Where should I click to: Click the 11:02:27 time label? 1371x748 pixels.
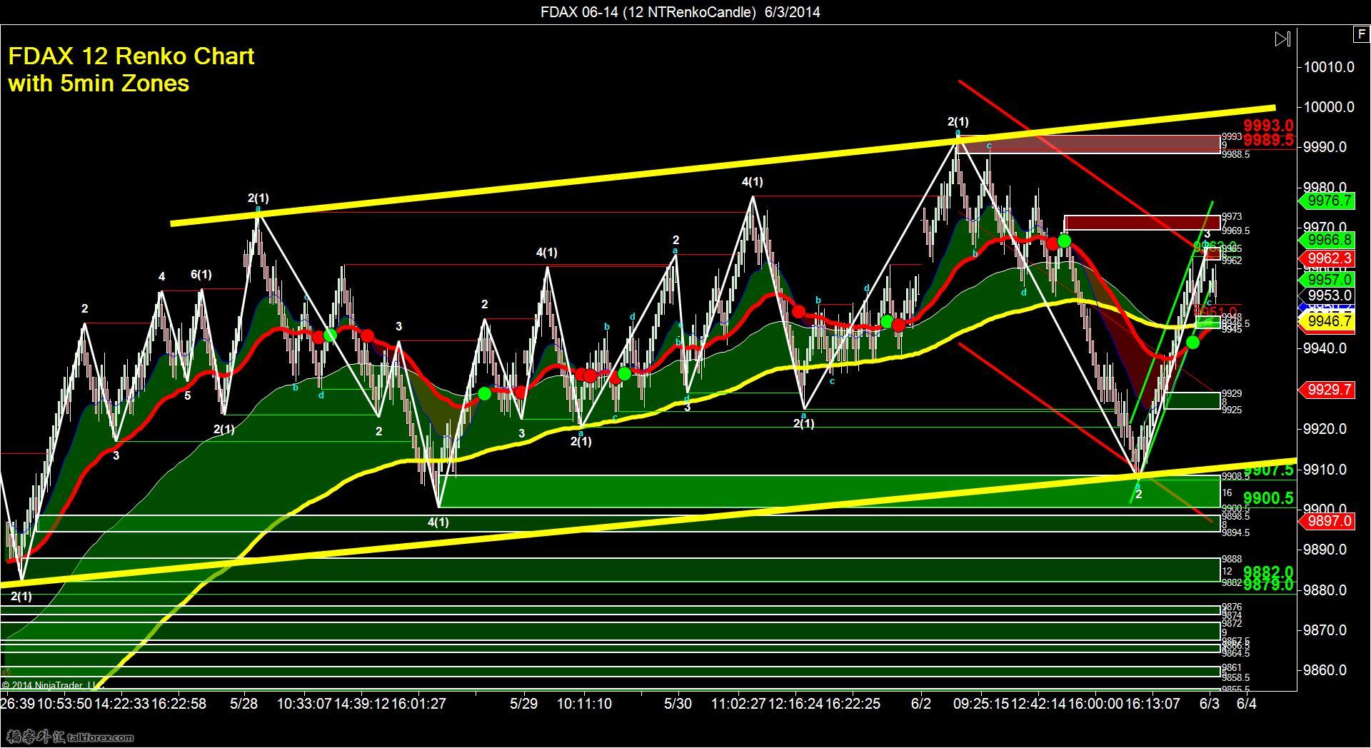[x=738, y=703]
